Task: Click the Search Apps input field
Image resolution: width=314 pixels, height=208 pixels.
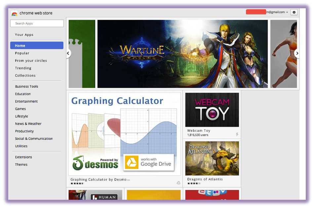Action: click(37, 23)
